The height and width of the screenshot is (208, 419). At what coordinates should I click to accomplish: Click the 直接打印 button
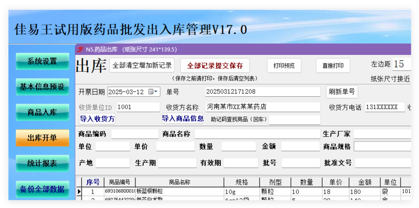click(333, 65)
